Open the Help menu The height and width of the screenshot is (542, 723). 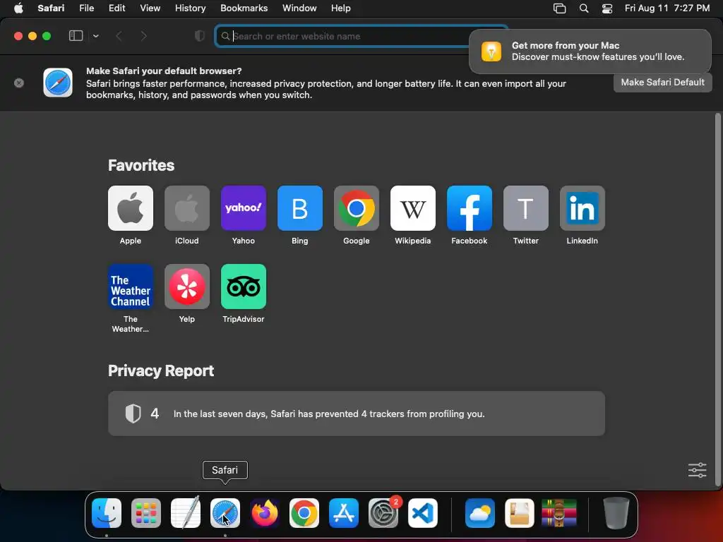tap(341, 8)
